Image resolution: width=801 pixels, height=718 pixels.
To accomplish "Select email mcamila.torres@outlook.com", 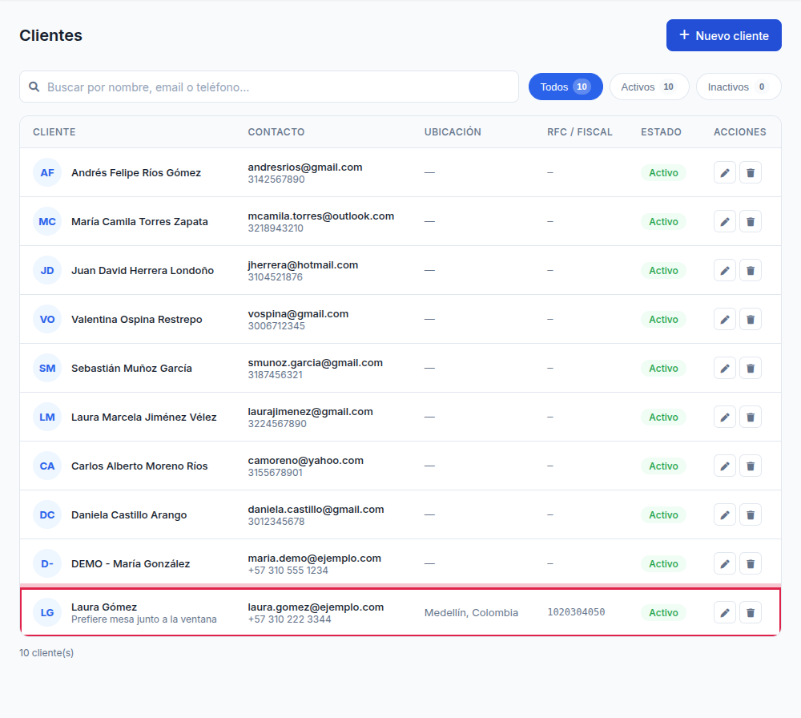I will 321,216.
